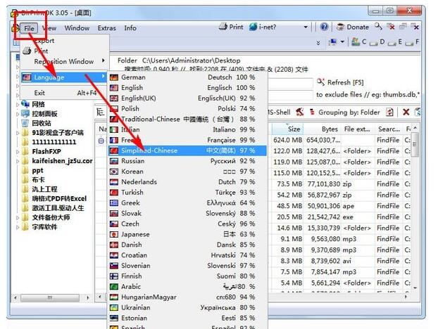
Task: Choose Exit from the File menu
Action: 39,93
